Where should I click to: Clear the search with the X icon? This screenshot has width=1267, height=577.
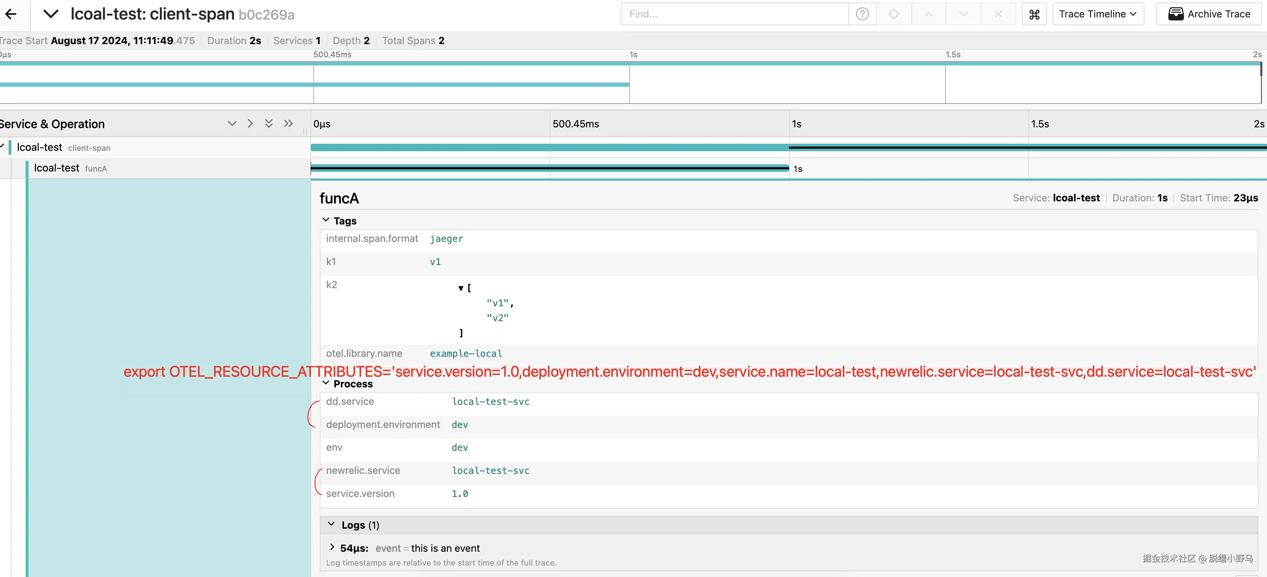coord(998,14)
